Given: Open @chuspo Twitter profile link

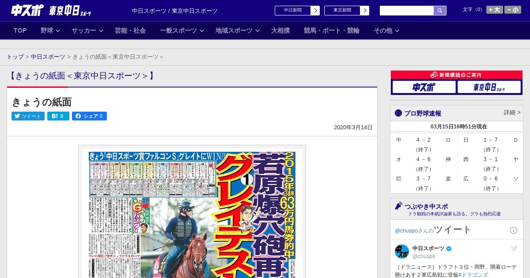Looking at the screenshot, I should point(406,231).
